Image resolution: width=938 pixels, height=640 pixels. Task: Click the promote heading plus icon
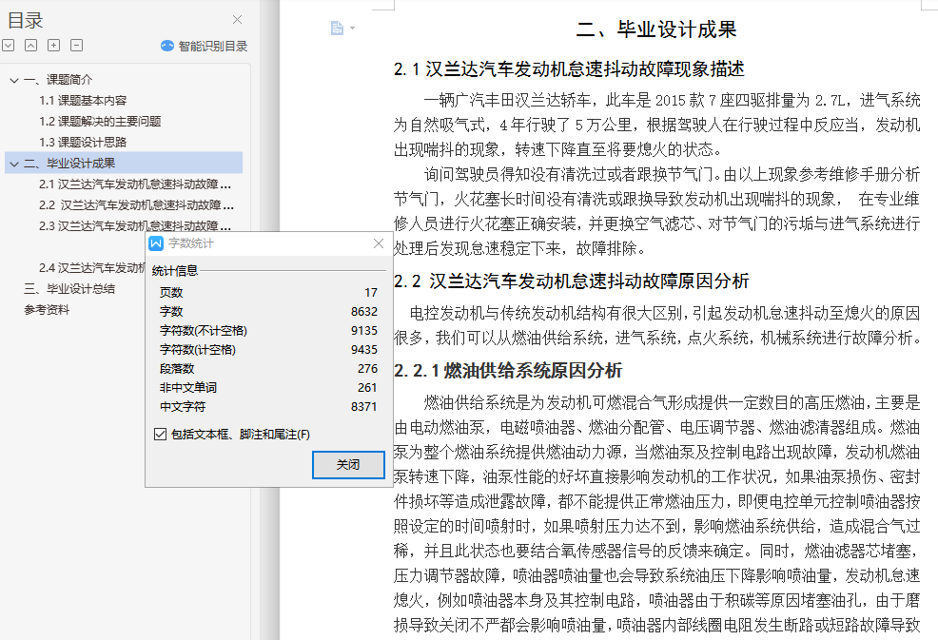click(x=54, y=45)
